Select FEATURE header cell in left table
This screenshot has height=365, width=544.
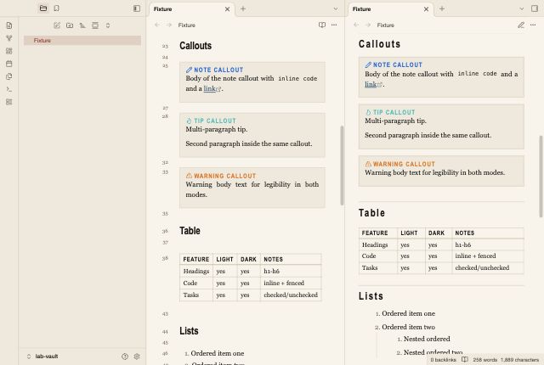tap(196, 260)
